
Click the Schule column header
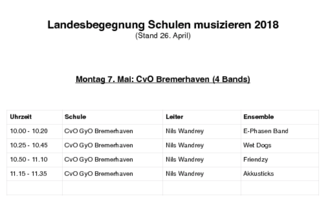(x=75, y=117)
